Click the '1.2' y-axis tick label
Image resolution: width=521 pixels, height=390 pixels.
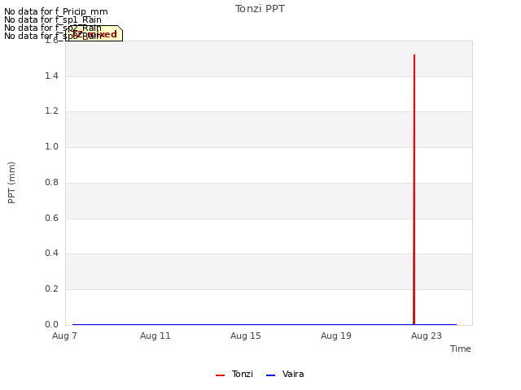[51, 111]
